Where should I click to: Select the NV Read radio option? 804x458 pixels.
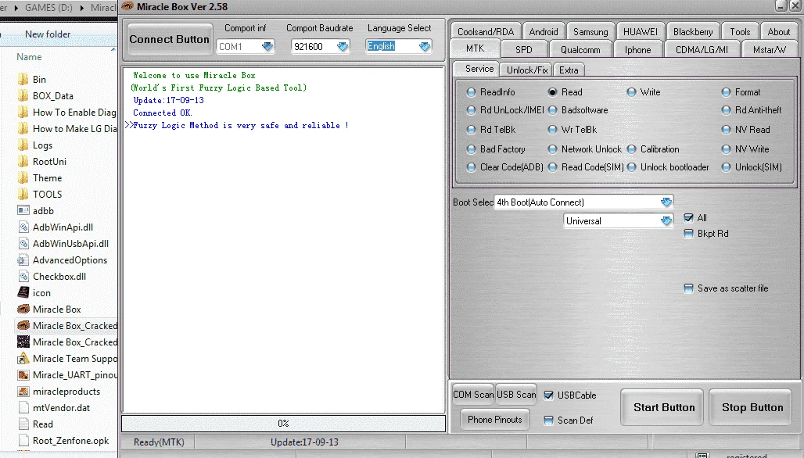pyautogui.click(x=726, y=130)
